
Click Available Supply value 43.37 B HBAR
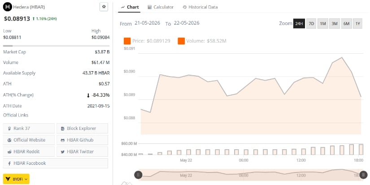(96, 73)
